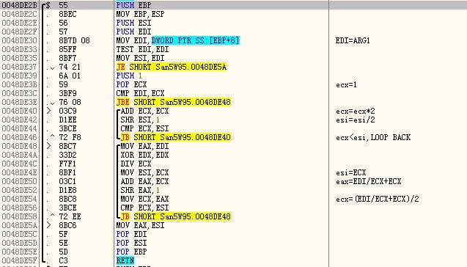Click address 0048DE40
Screen dimensions: 467x267
click(x=19, y=111)
